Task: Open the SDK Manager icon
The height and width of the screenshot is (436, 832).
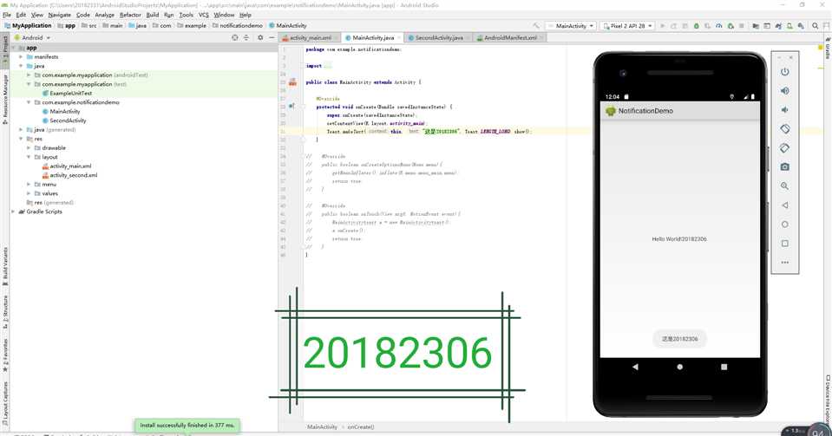Action: 801,25
